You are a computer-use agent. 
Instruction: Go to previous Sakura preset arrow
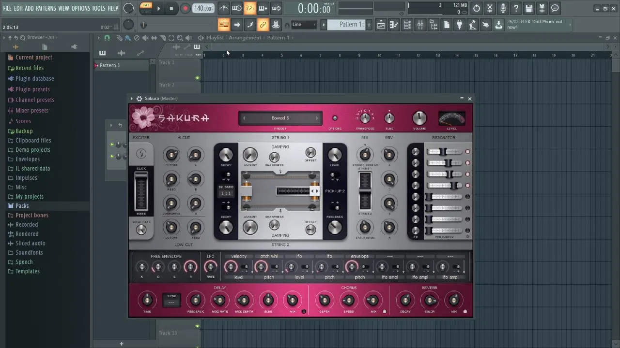click(x=244, y=118)
